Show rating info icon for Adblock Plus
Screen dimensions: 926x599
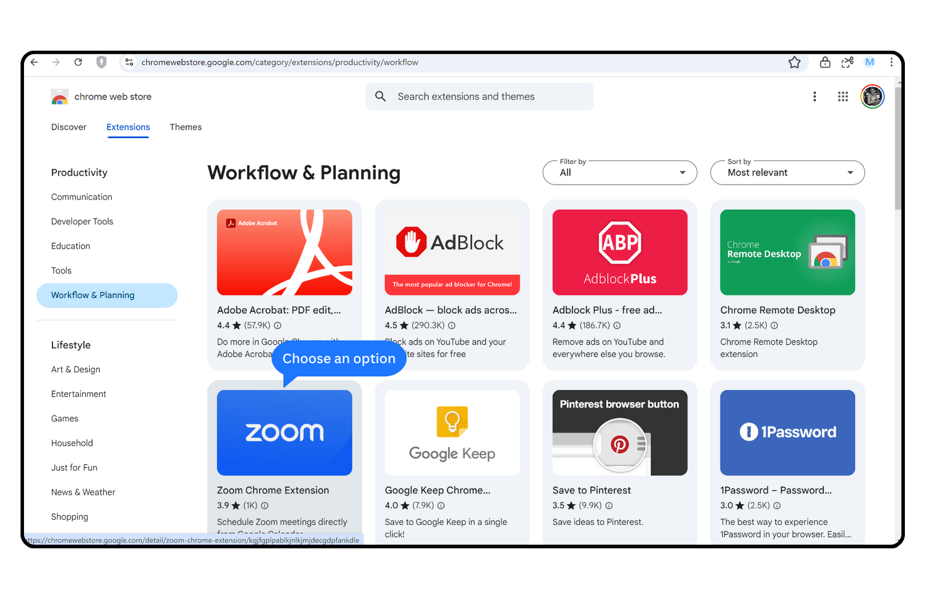617,326
